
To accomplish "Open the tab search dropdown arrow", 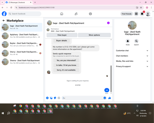I will coord(2,2).
